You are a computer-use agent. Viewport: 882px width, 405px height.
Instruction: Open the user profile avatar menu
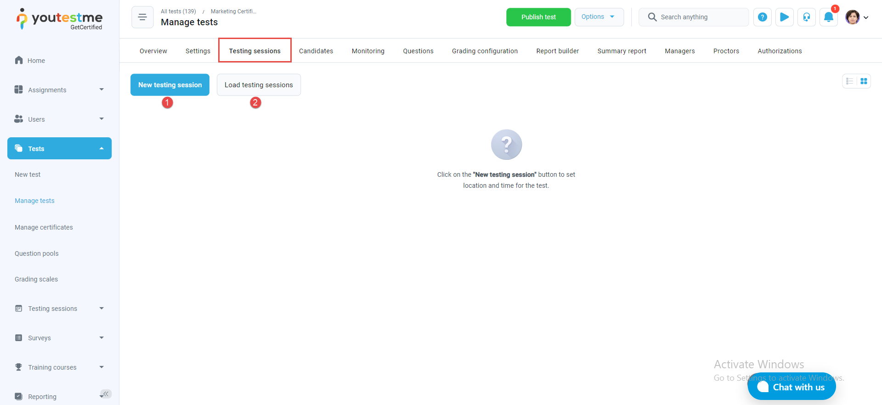(x=857, y=17)
